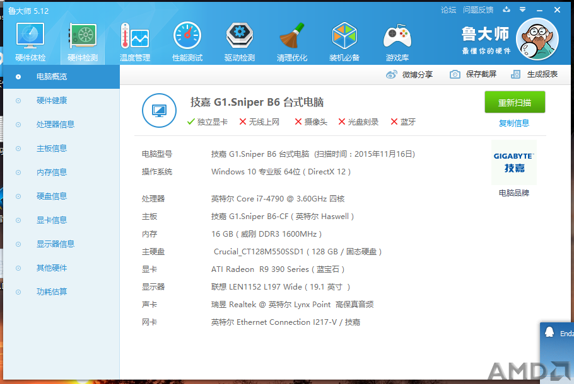Select 其他硬件 in the sidebar
The height and width of the screenshot is (384, 574).
tap(62, 268)
